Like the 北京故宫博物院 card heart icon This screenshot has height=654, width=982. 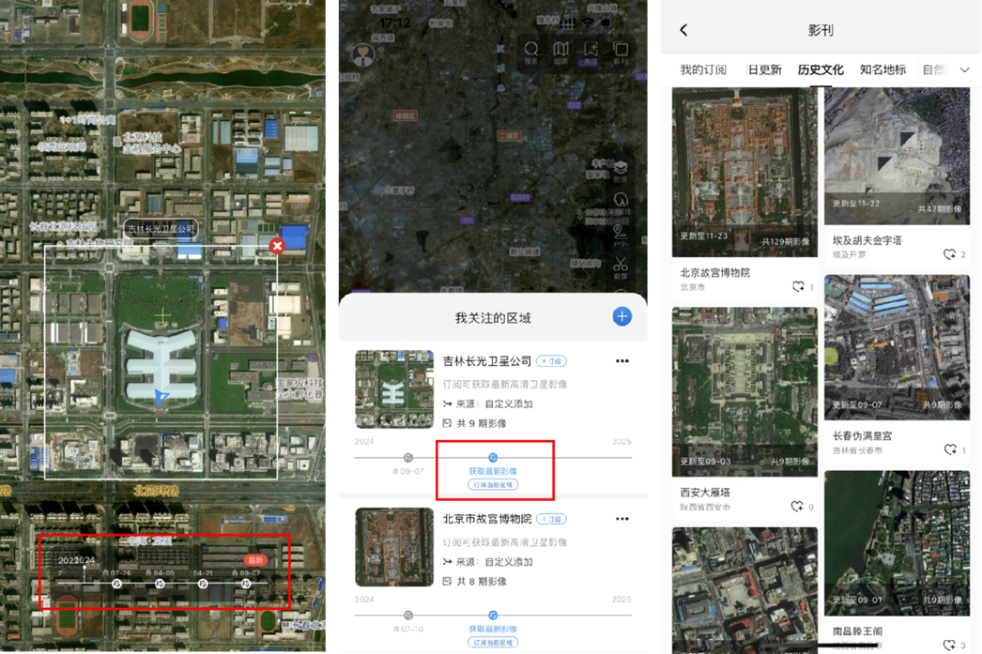pos(798,286)
